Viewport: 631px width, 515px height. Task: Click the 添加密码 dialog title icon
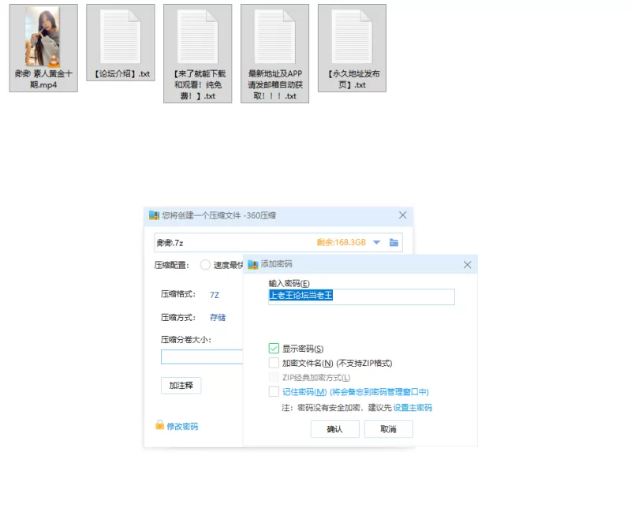pyautogui.click(x=252, y=264)
